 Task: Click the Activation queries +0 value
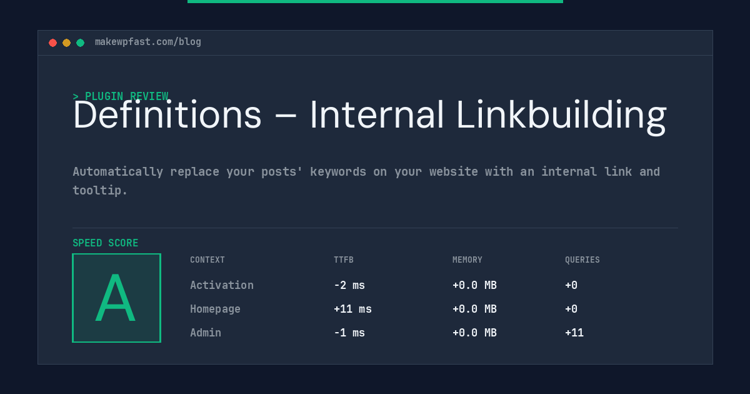coord(571,285)
